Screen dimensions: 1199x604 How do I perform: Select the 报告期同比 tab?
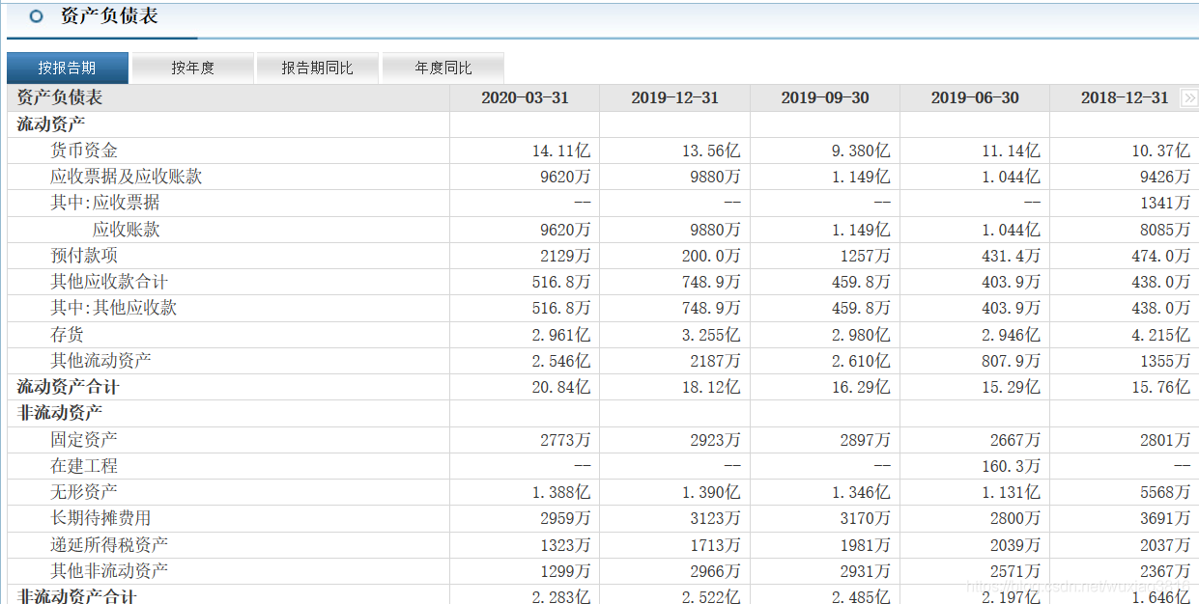click(317, 68)
